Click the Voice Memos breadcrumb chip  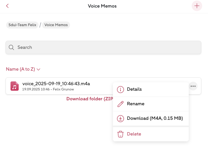pyautogui.click(x=56, y=25)
